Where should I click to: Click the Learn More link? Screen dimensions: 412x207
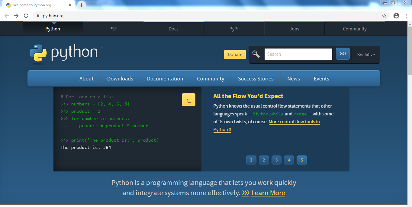[x=268, y=193]
